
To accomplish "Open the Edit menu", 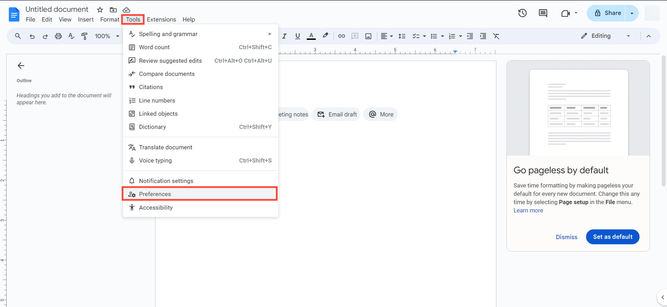I will pyautogui.click(x=47, y=19).
